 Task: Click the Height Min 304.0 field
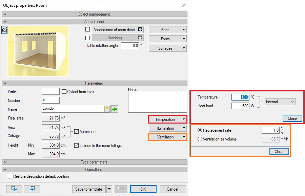[50, 145]
